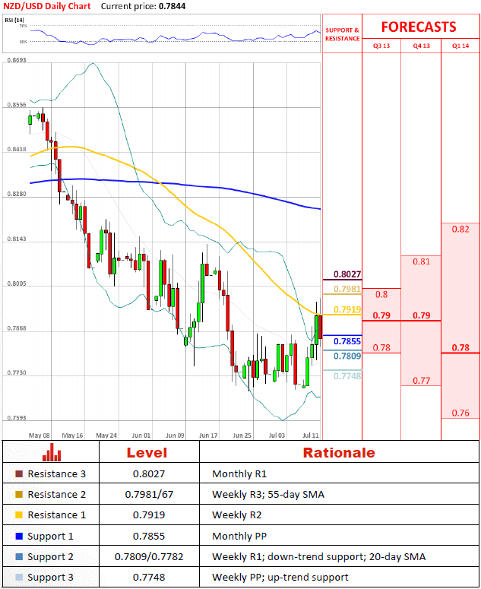Click the 0.7809/0.7782 level cell
Viewport: 481px width, 589px height.
[149, 556]
